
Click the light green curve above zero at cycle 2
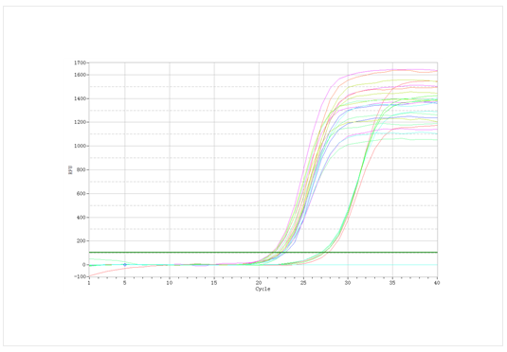98,259
